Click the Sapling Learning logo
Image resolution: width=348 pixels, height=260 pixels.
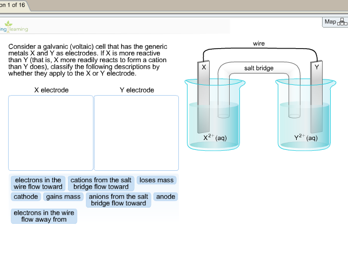click(14, 27)
